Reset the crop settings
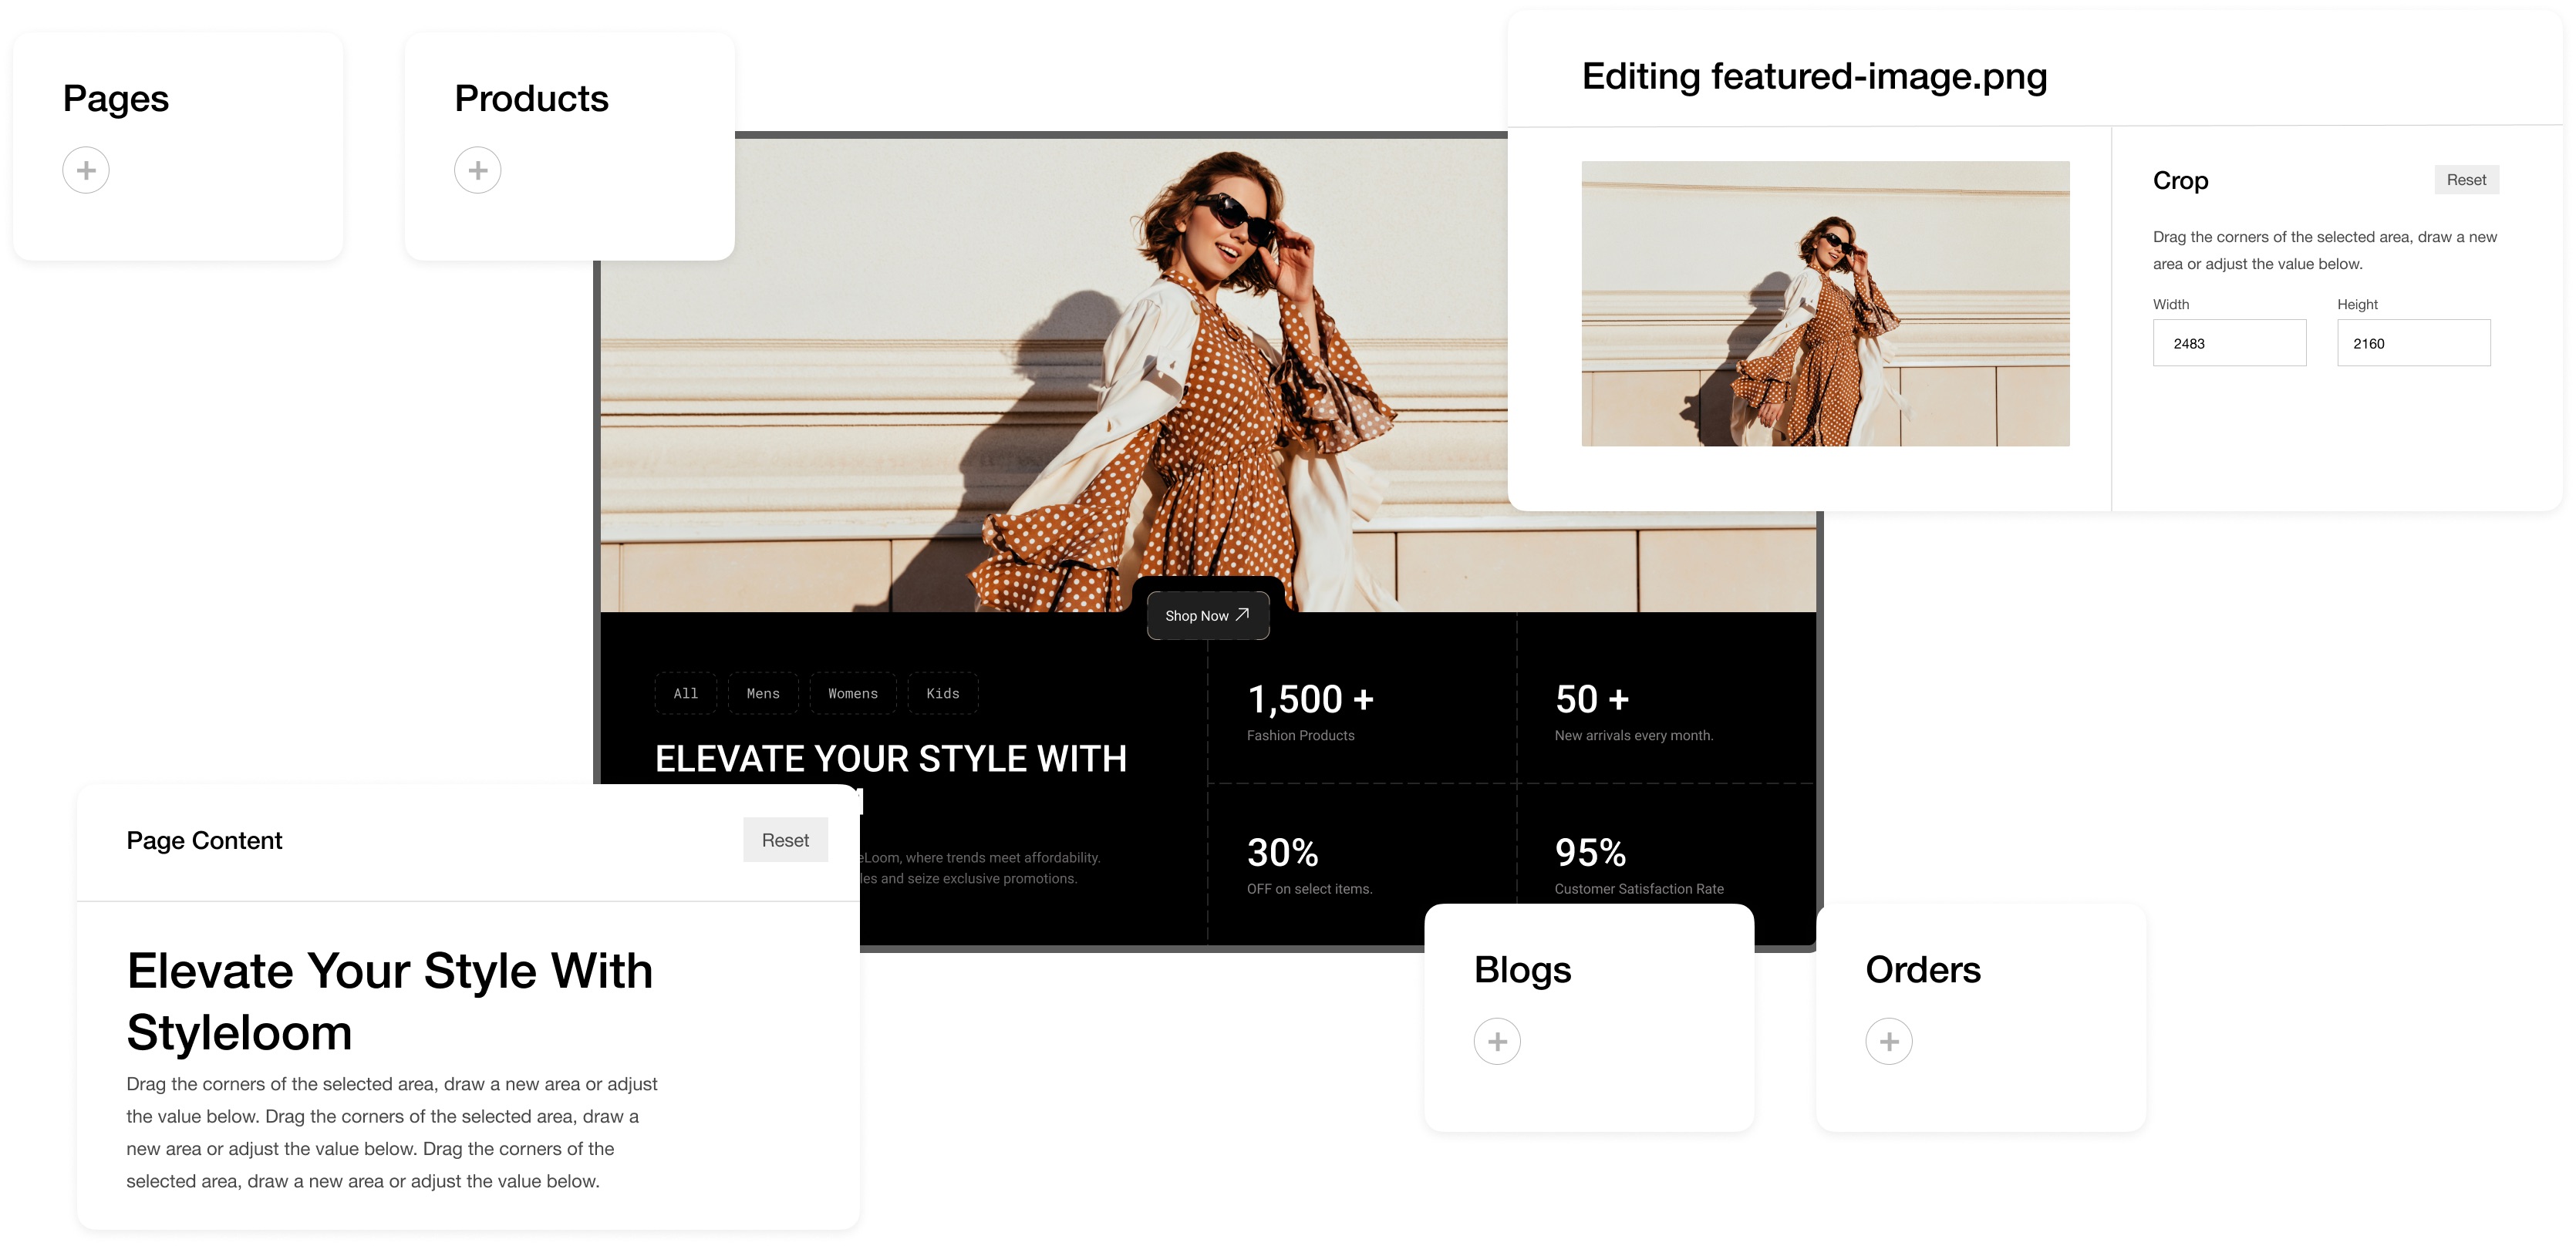 [2466, 180]
